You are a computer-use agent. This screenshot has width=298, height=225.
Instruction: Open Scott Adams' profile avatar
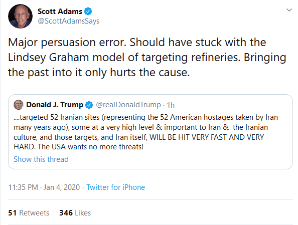pos(20,17)
